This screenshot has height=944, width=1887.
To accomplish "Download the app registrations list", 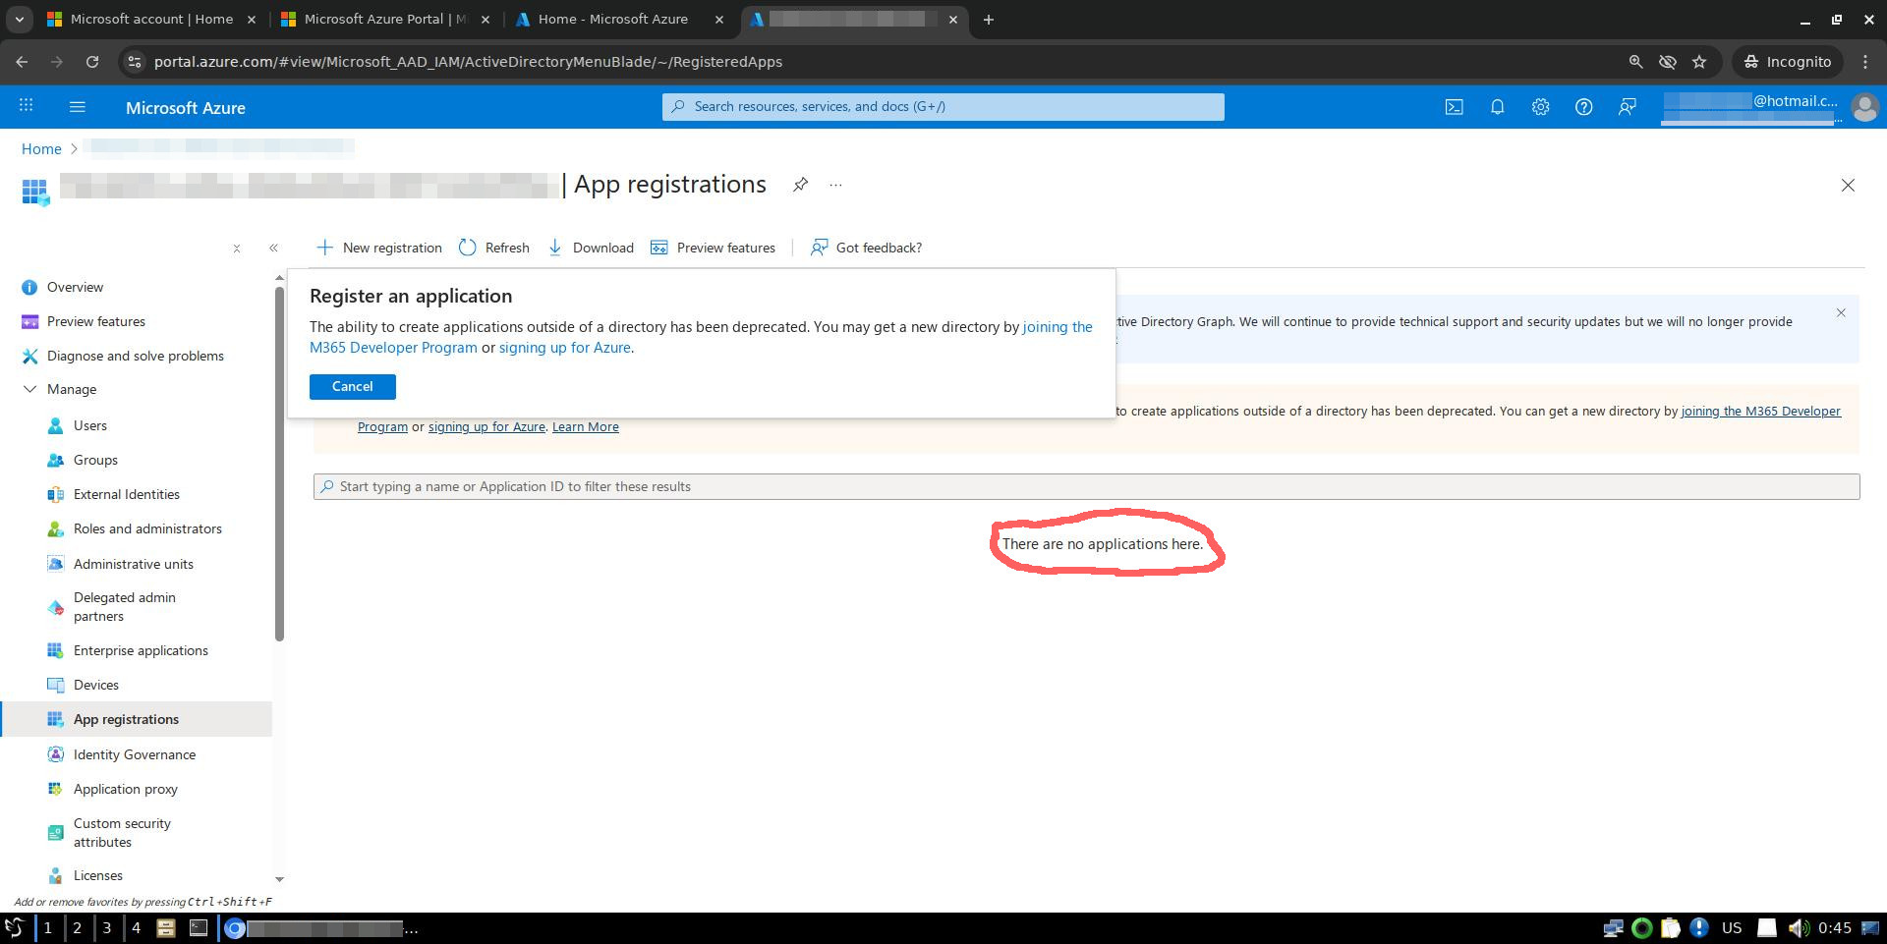I will click(x=591, y=248).
